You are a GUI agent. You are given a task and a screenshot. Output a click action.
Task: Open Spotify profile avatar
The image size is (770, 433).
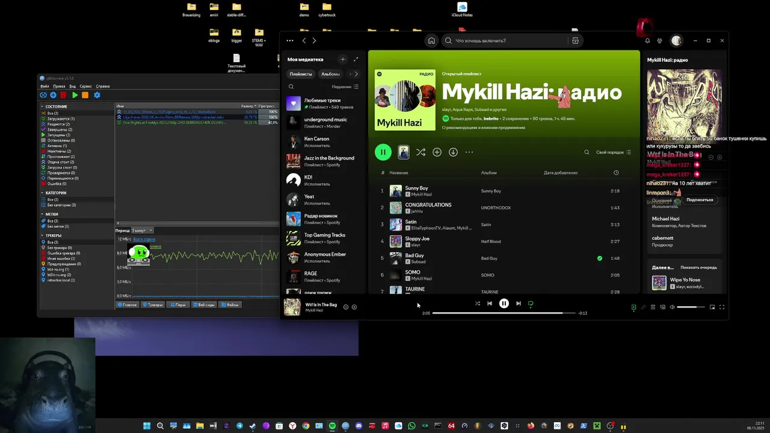(676, 41)
